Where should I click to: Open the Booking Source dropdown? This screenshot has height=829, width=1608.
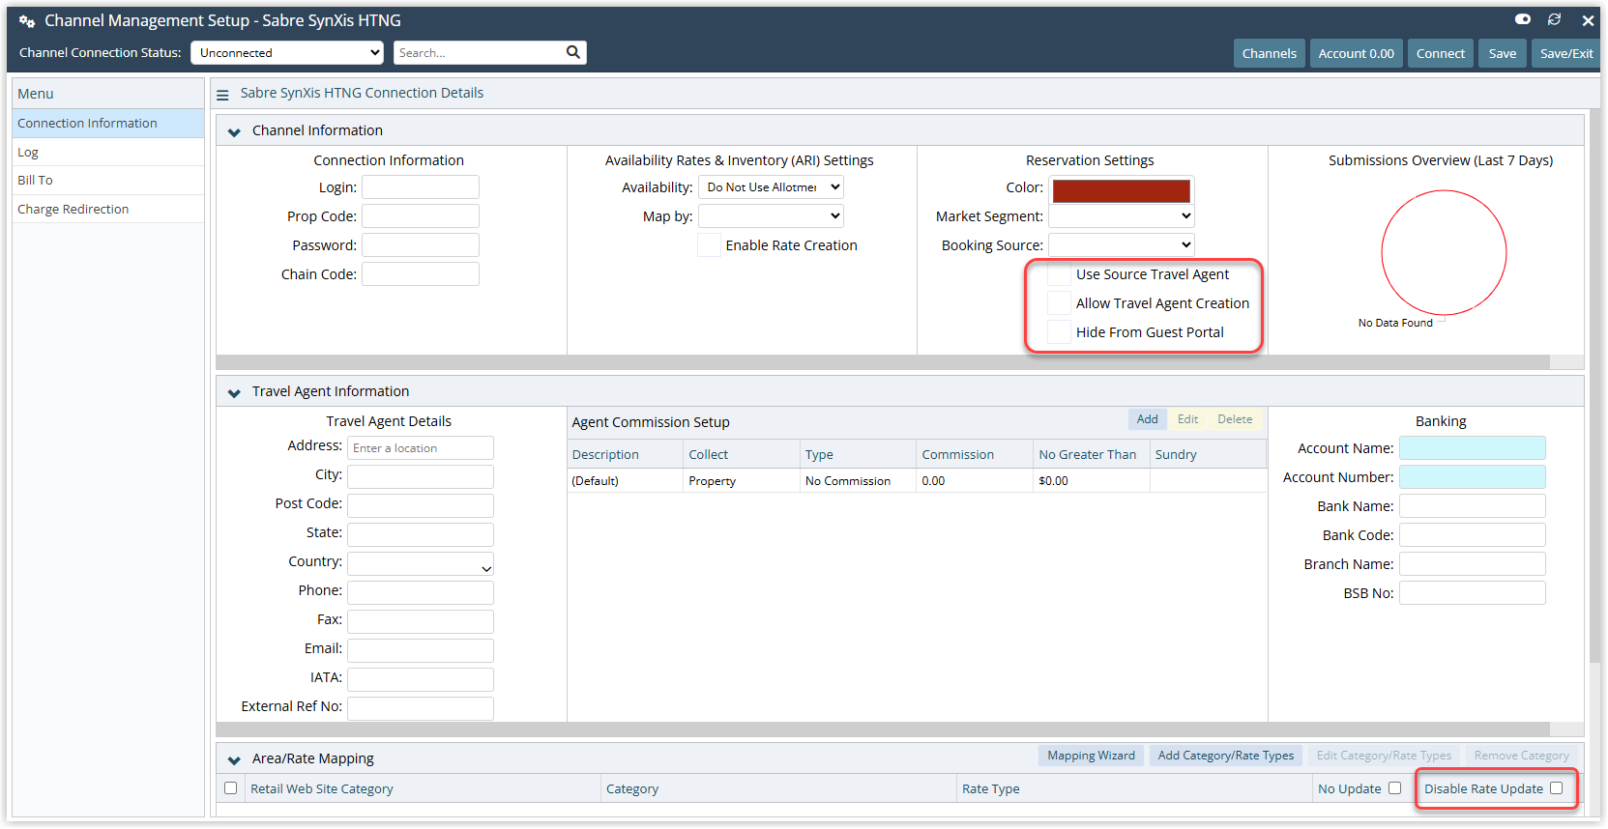point(1122,245)
